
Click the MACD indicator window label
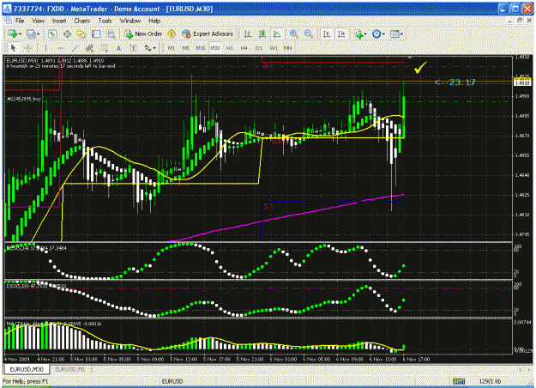54,324
